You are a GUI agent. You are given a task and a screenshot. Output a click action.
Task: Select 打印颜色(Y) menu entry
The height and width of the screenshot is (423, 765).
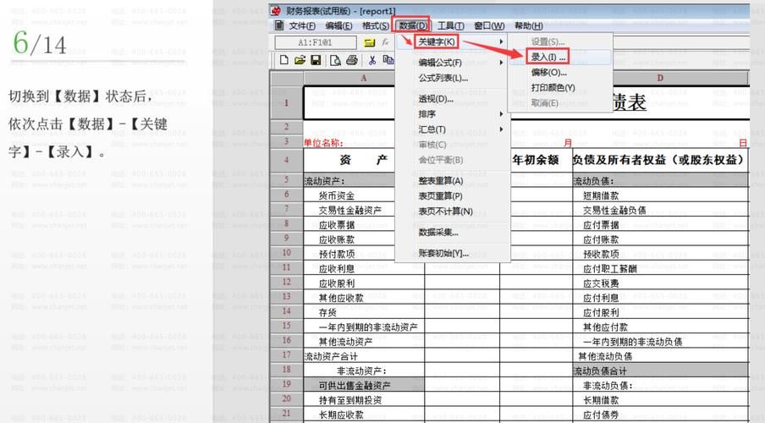(553, 88)
